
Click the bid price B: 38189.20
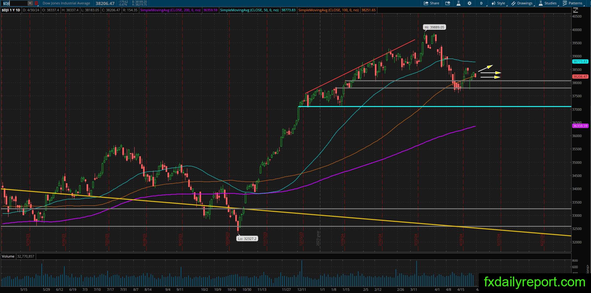pyautogui.click(x=139, y=2)
